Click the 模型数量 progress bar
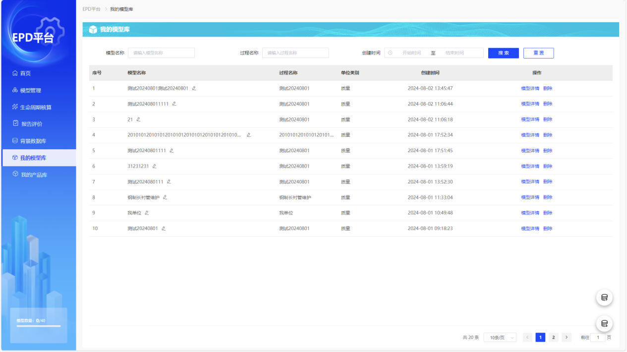This screenshot has height=352, width=627. click(x=39, y=326)
